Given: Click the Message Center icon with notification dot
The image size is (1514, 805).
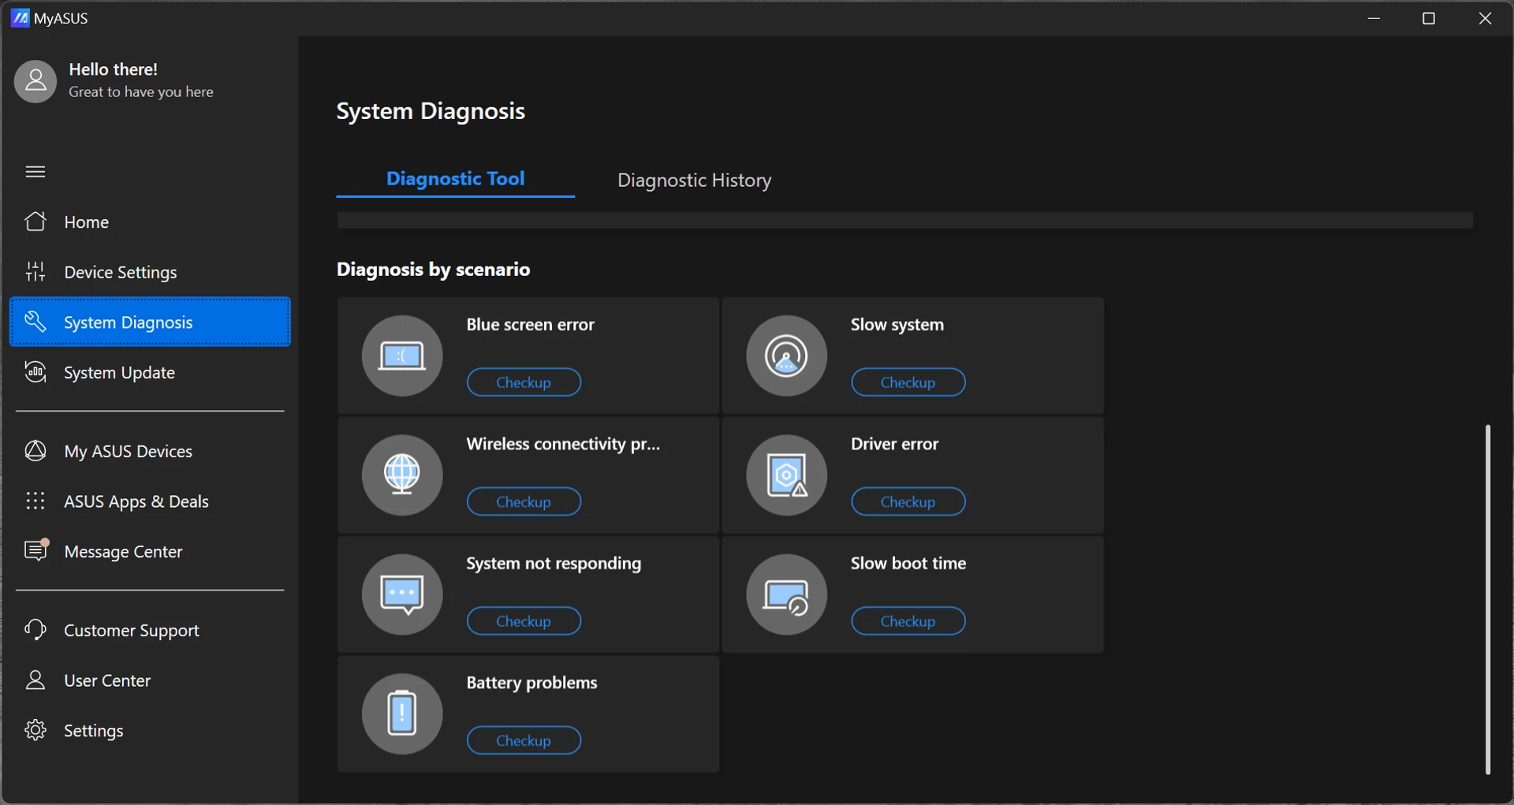Looking at the screenshot, I should click(36, 550).
